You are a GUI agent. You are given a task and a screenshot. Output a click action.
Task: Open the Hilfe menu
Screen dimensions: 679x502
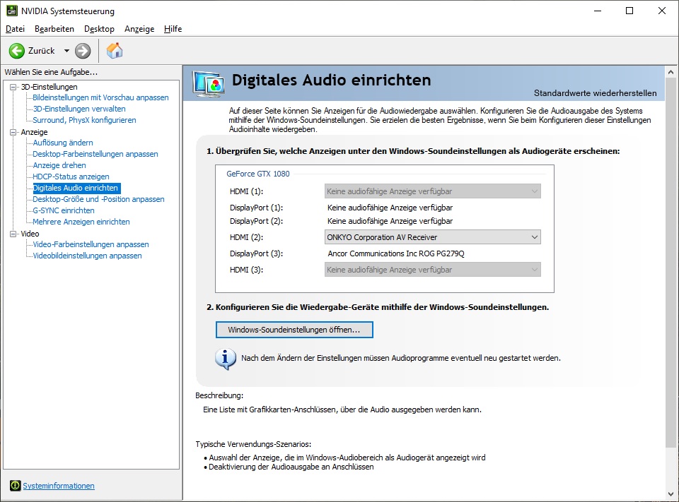click(x=173, y=29)
